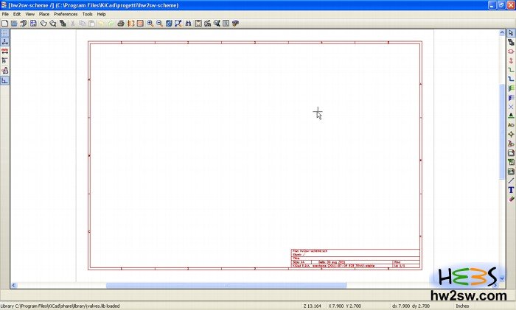Open the Help menu

[x=102, y=14]
